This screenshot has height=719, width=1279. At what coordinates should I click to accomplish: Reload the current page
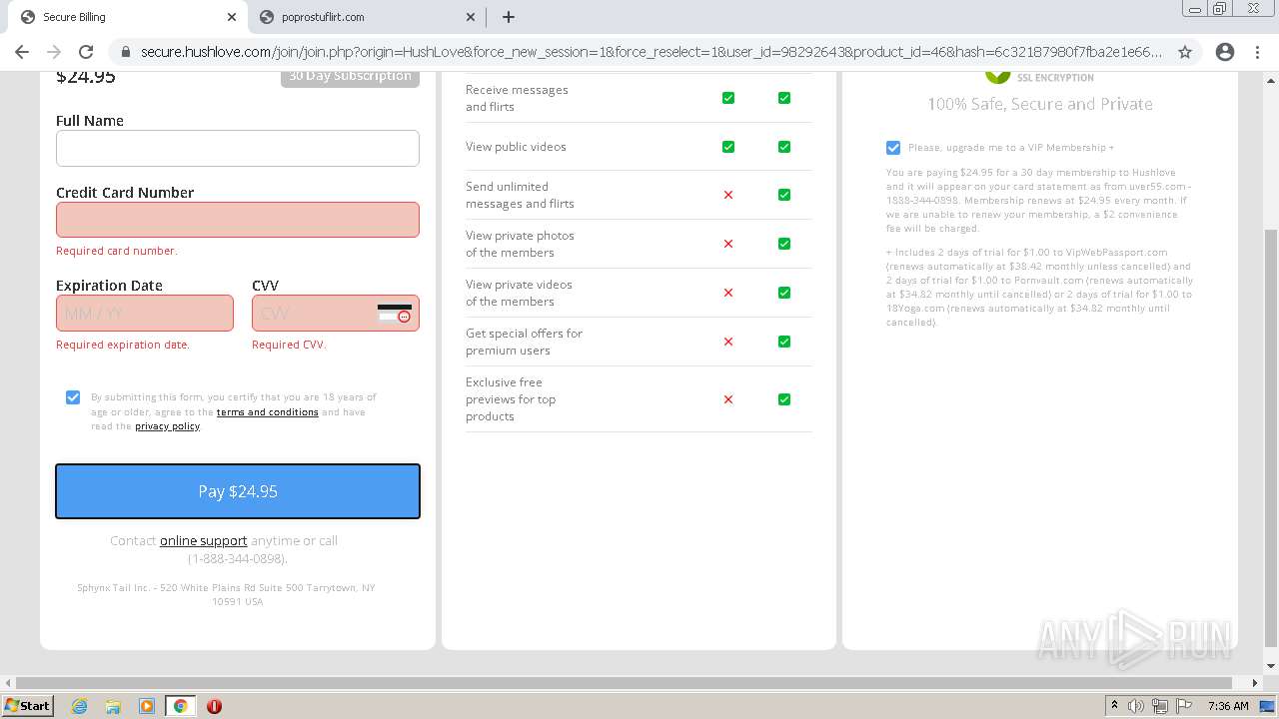coord(86,52)
